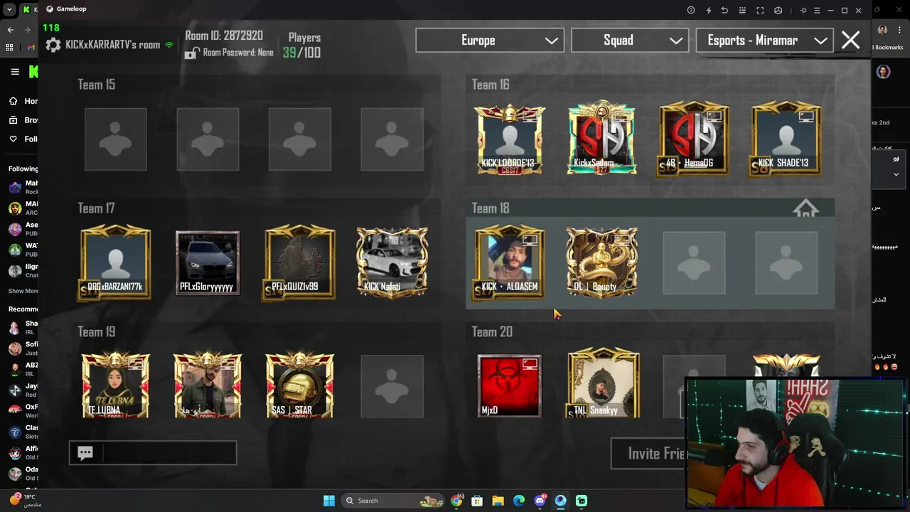
Task: Click the taskbar Search box
Action: (394, 501)
